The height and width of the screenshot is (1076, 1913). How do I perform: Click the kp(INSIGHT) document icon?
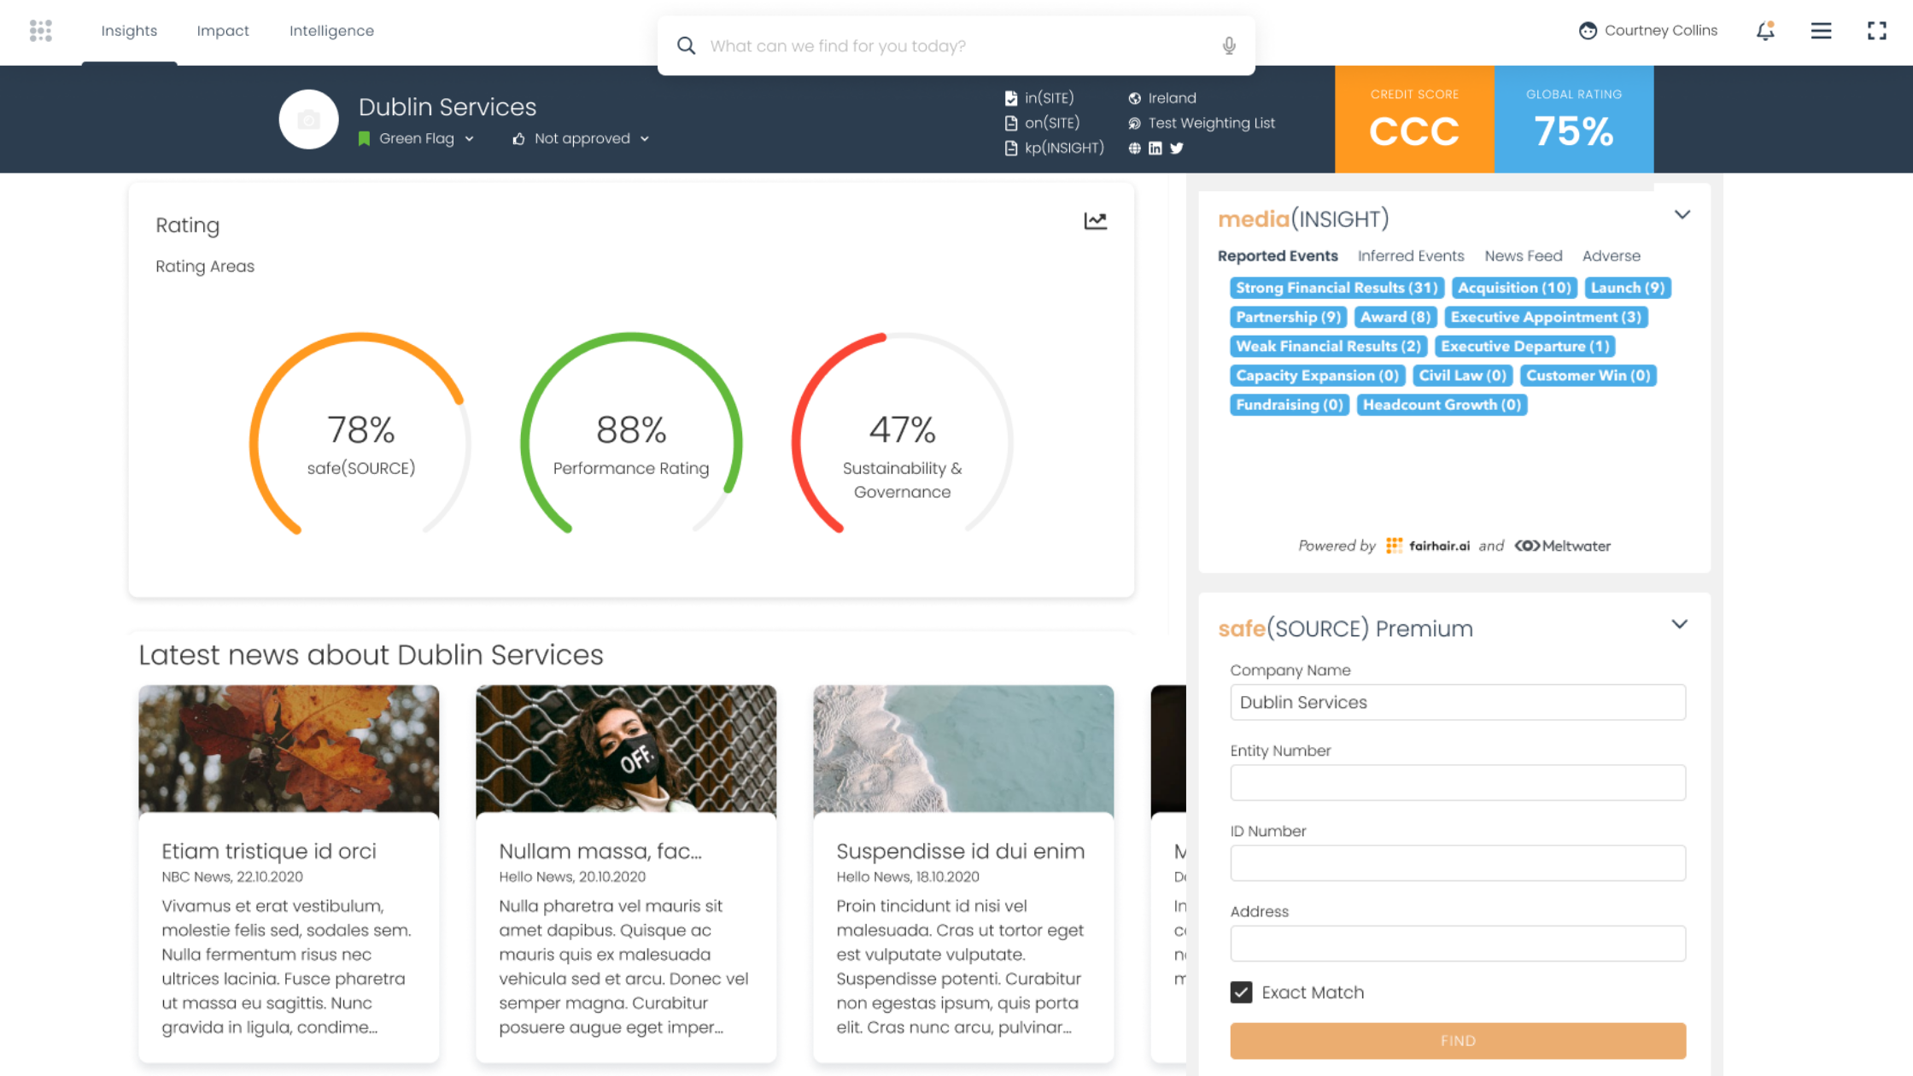1010,147
